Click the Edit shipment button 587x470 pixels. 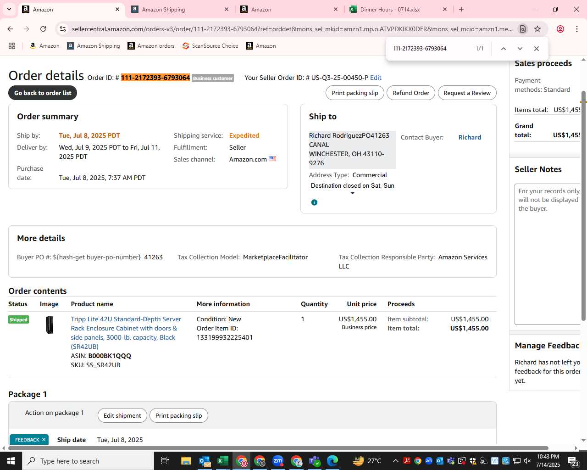122,415
